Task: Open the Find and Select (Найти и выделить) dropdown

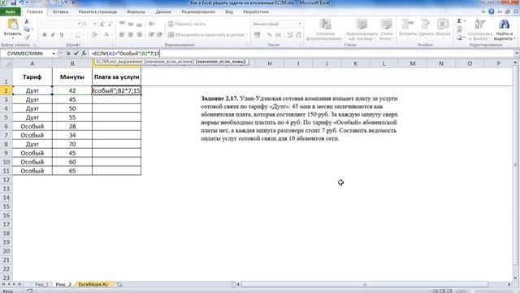Action: pos(505,29)
